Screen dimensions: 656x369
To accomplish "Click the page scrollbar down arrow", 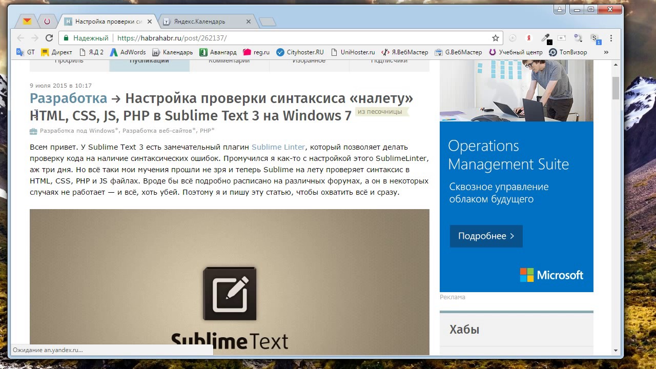I will pyautogui.click(x=616, y=351).
